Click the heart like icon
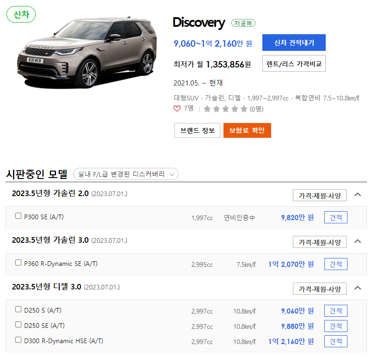The image size is (372, 357). tap(177, 109)
